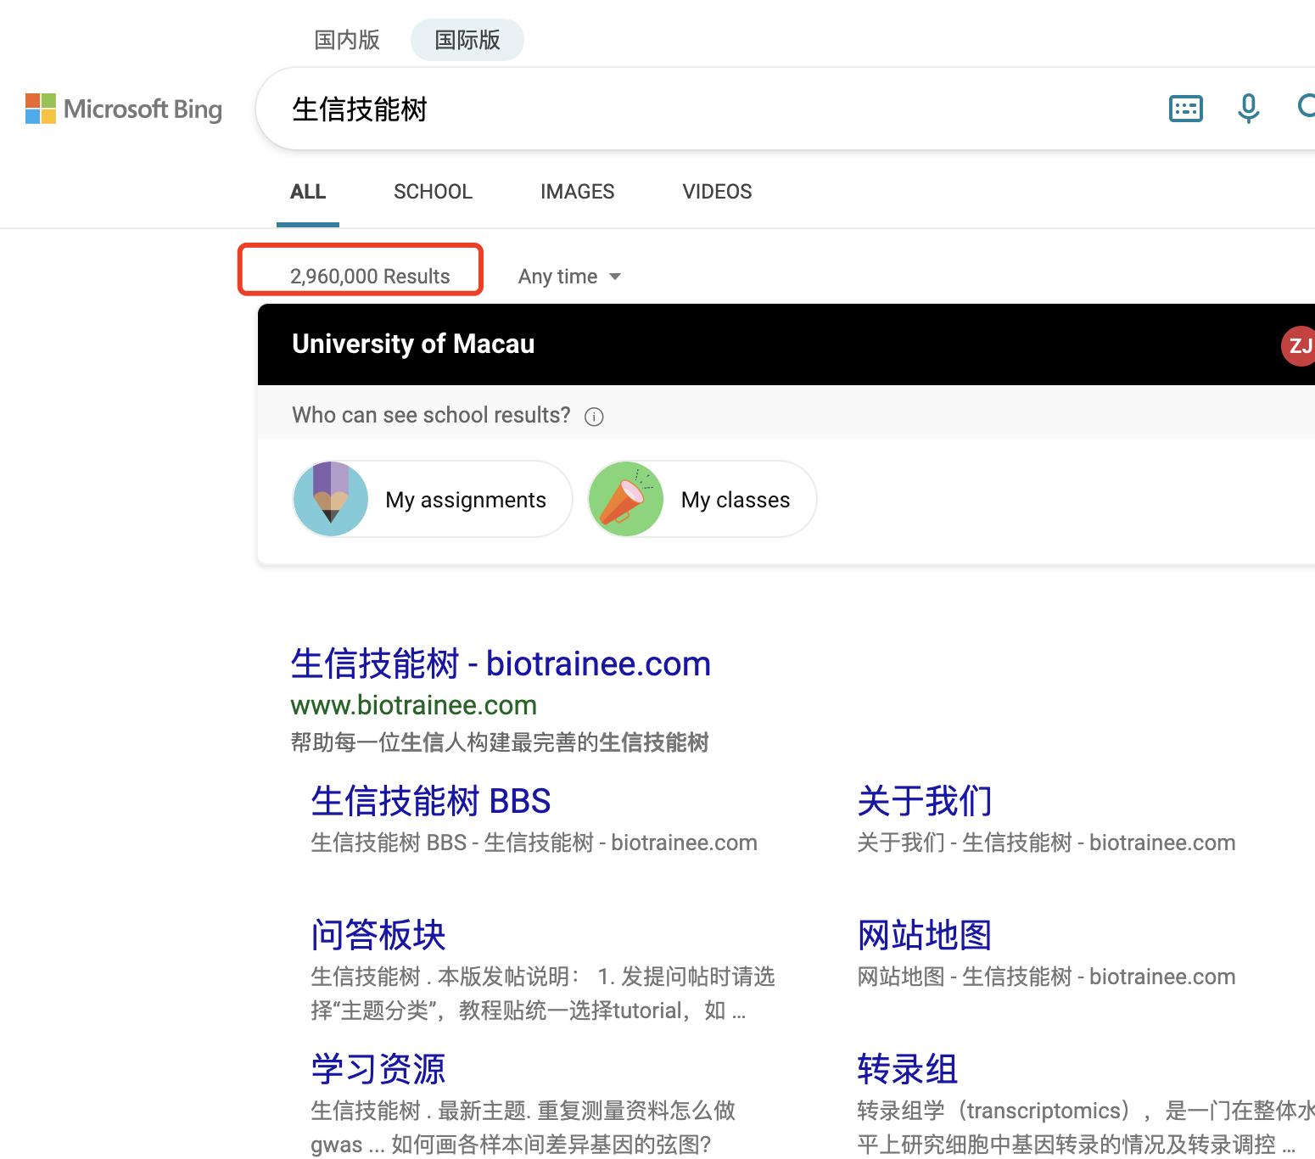1315x1159 pixels.
Task: Open the ZJ profile avatar
Action: [x=1299, y=346]
